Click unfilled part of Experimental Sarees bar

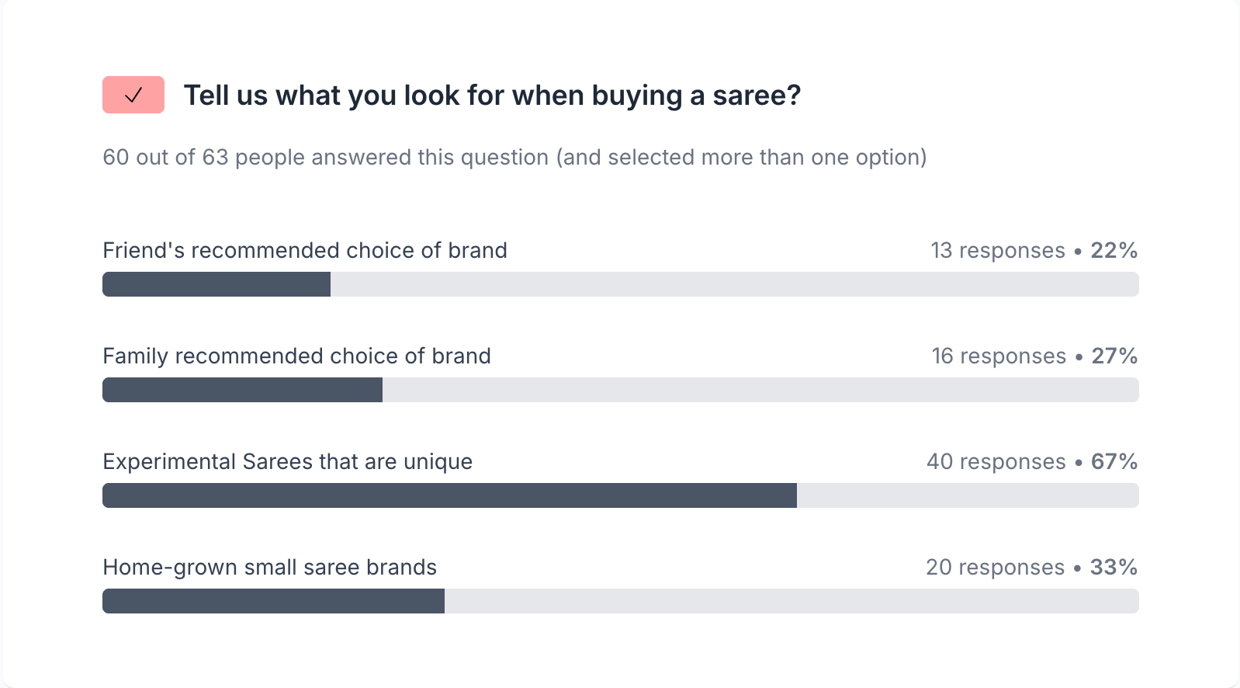coord(968,495)
